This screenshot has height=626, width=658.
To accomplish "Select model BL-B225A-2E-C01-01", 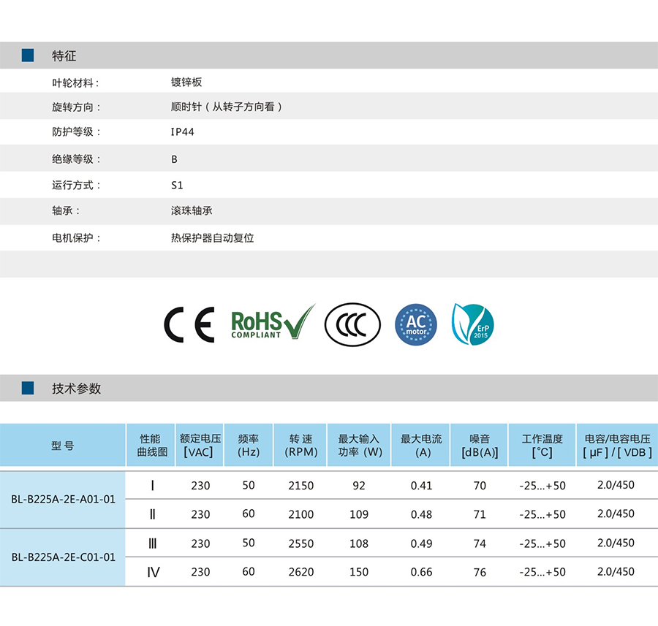I will pos(63,557).
